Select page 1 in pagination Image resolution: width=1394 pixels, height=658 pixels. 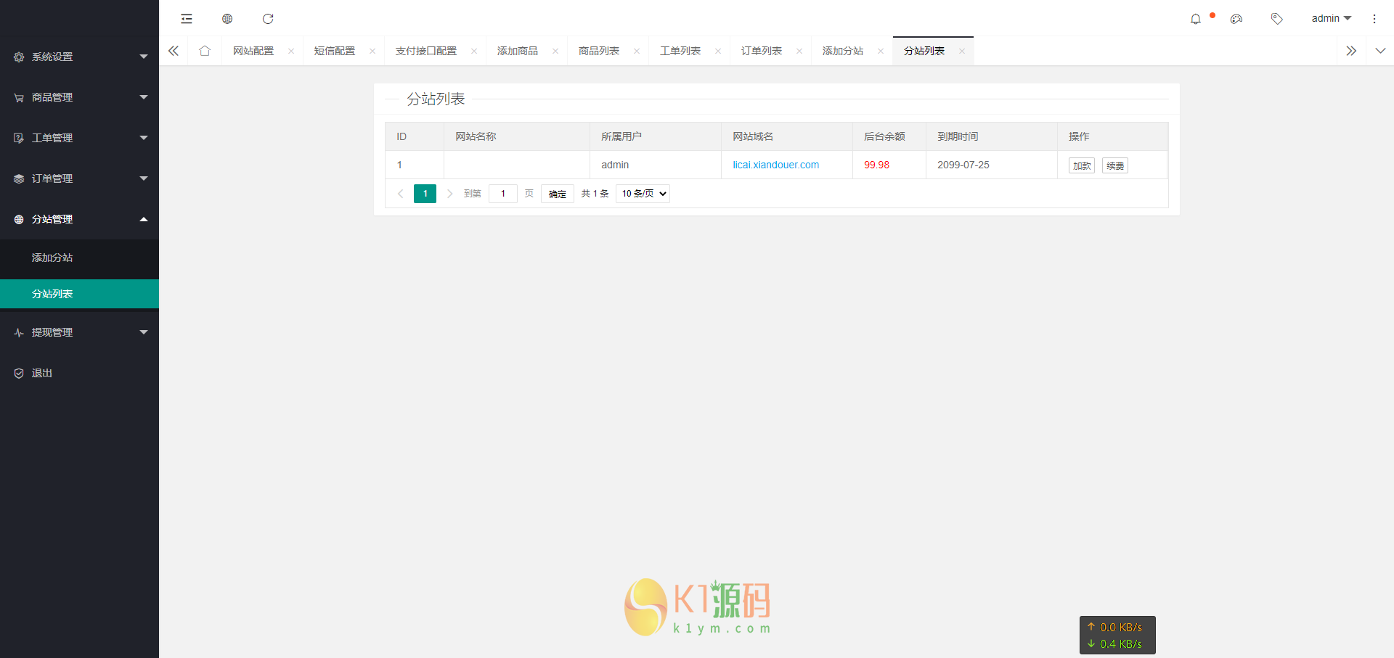tap(425, 194)
